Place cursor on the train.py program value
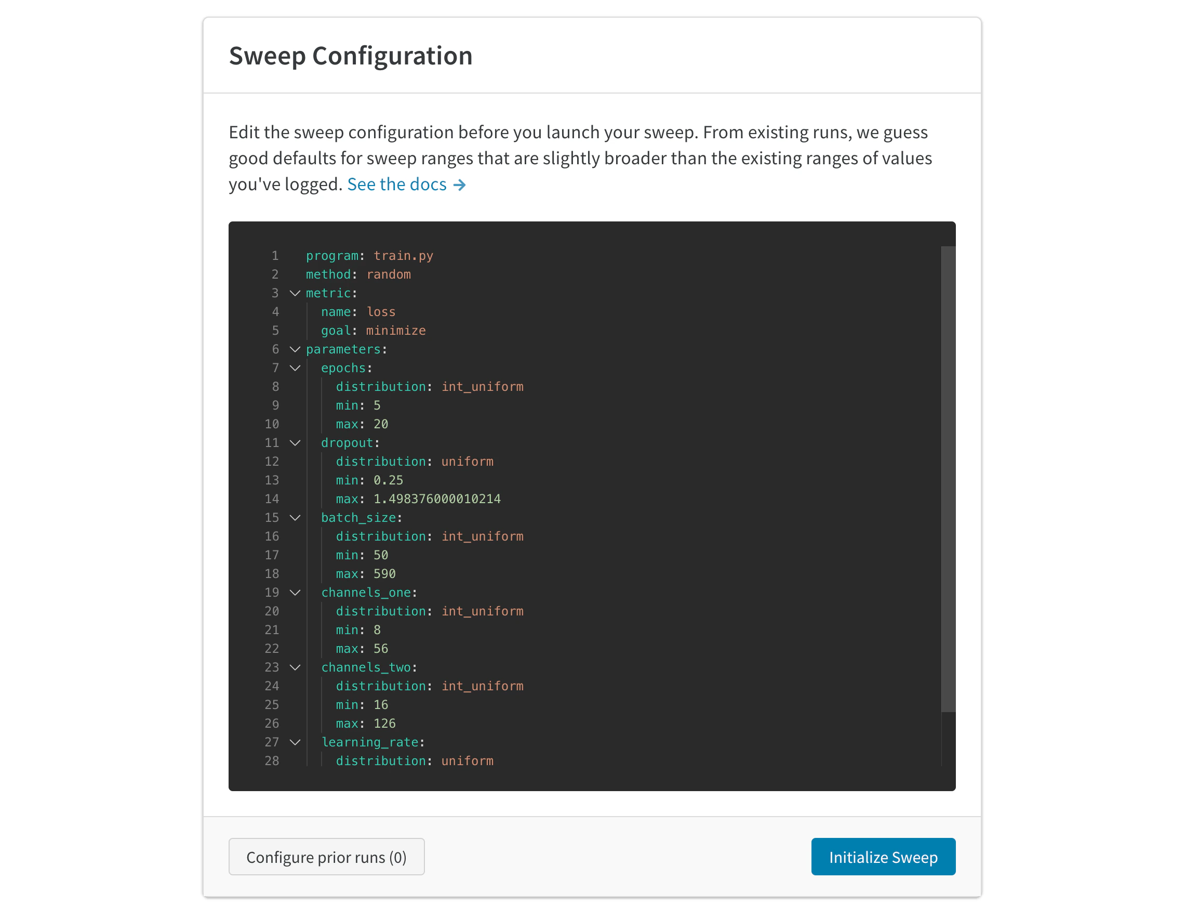This screenshot has width=1199, height=919. (403, 255)
